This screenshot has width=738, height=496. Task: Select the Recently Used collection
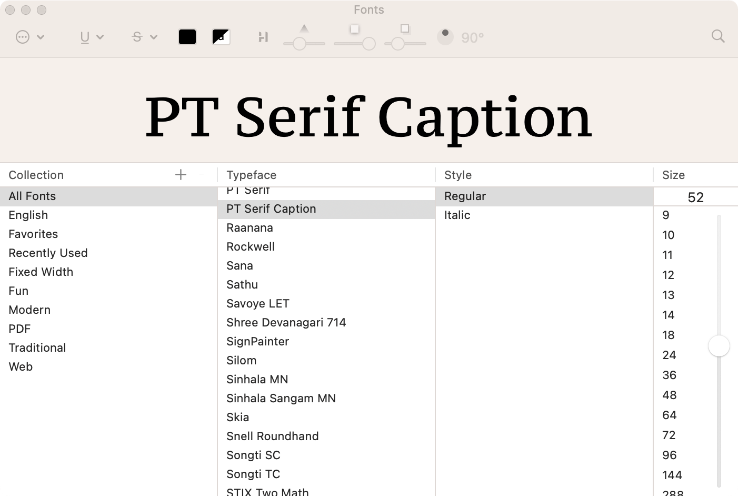pyautogui.click(x=108, y=253)
